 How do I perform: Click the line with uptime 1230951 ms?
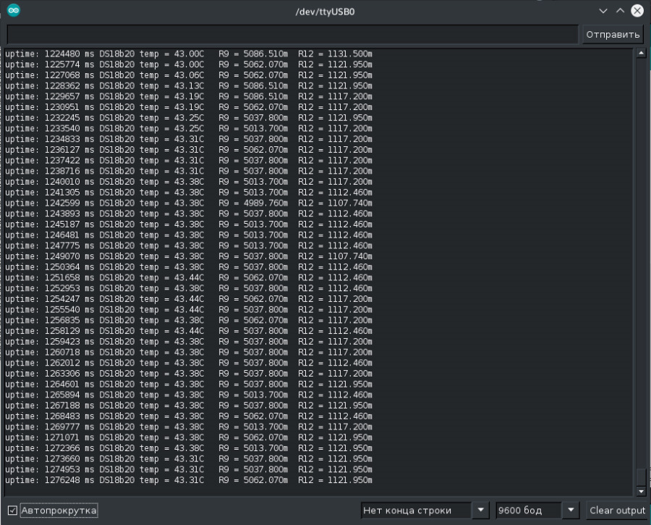click(189, 107)
